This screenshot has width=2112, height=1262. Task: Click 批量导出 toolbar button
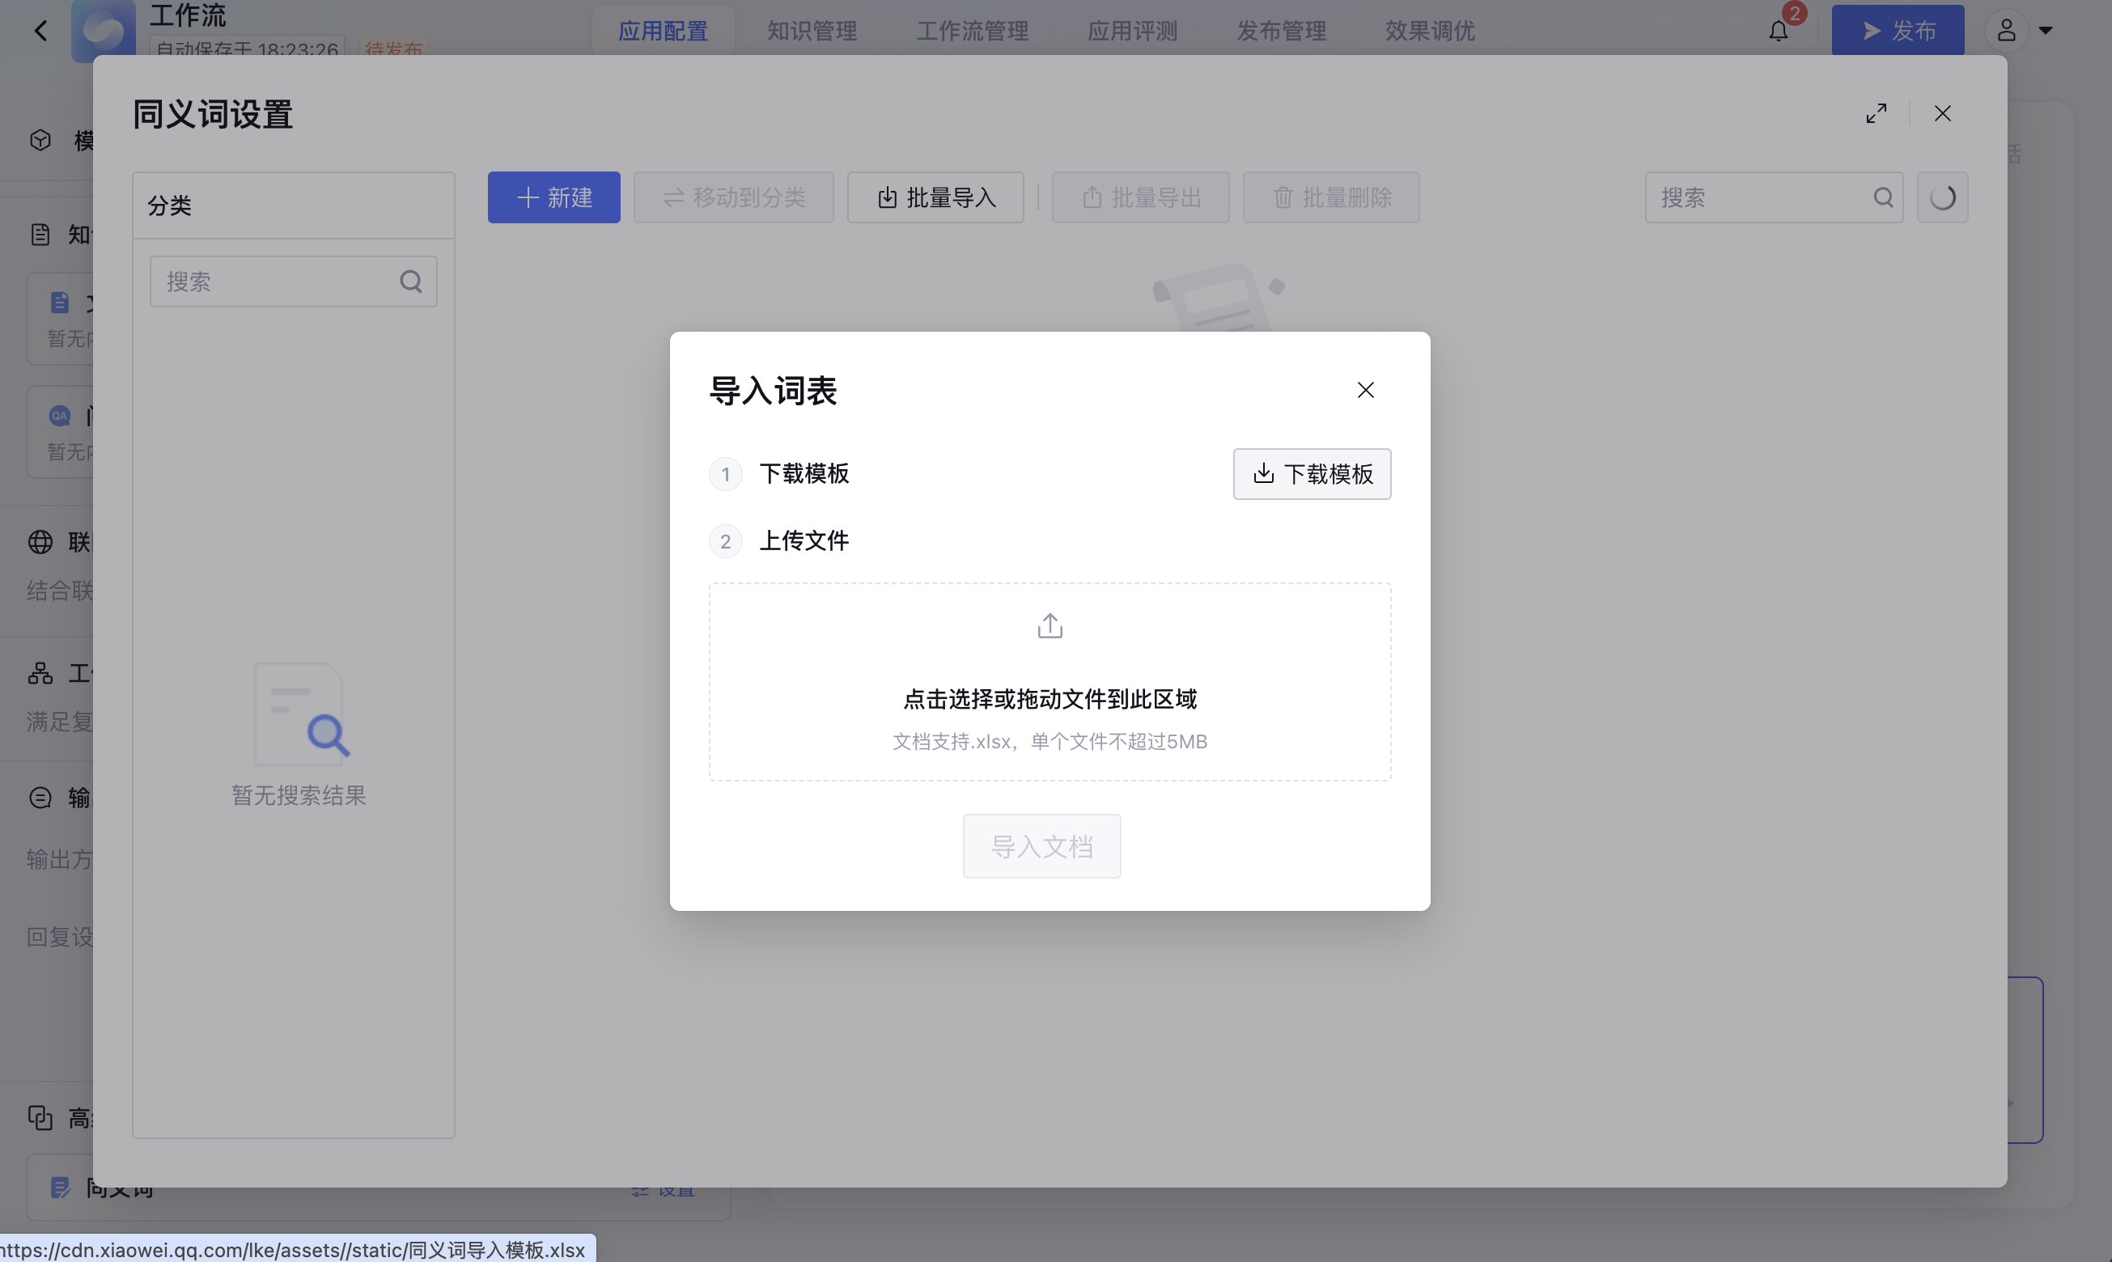(1140, 198)
